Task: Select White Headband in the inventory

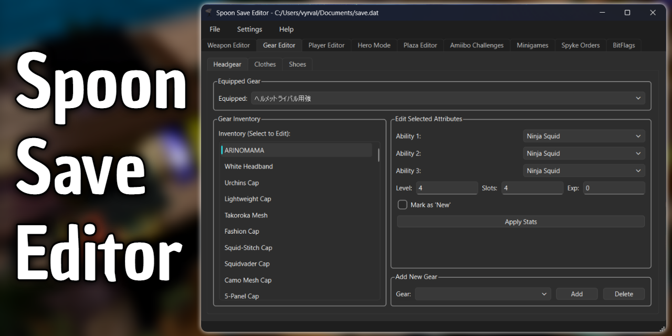Action: click(x=296, y=166)
